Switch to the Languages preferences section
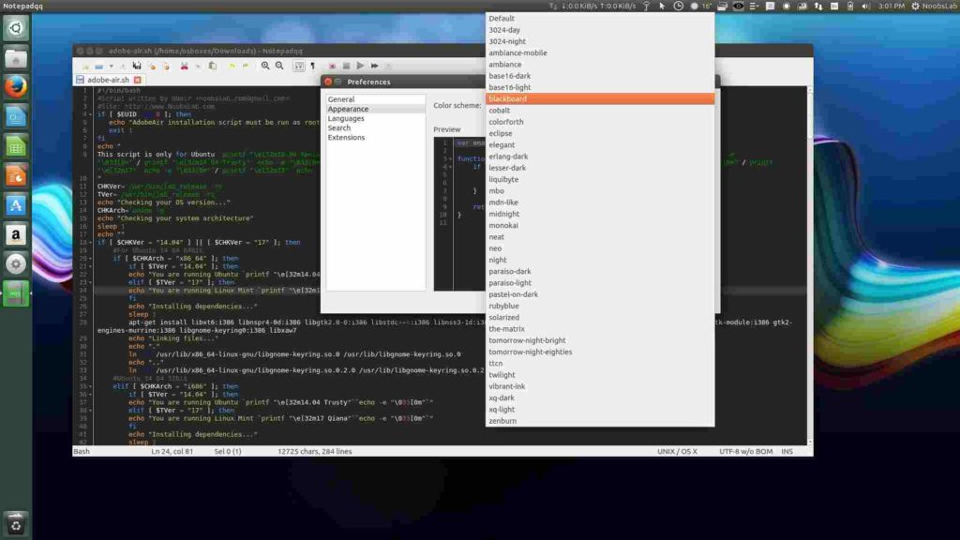The image size is (960, 540). click(x=347, y=118)
